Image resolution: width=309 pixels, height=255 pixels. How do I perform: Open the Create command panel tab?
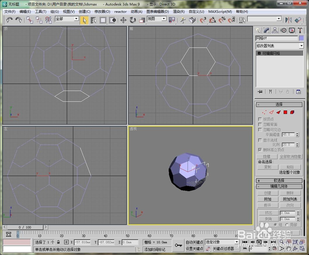pyautogui.click(x=258, y=30)
